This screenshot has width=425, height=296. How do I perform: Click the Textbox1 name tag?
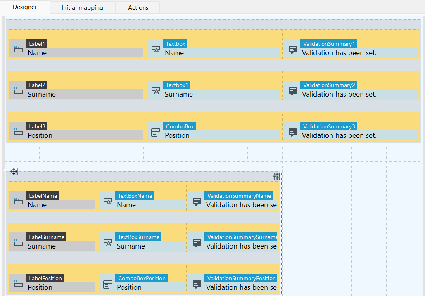pyautogui.click(x=177, y=85)
